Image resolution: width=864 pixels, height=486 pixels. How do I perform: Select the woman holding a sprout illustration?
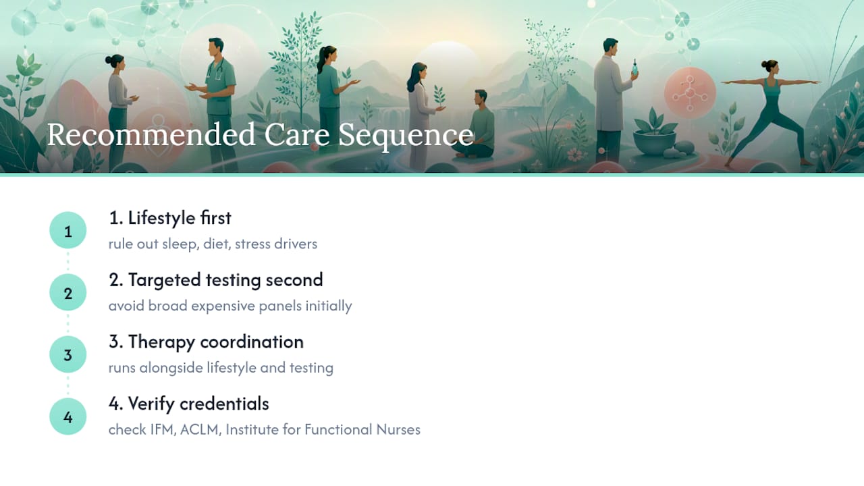click(x=425, y=115)
